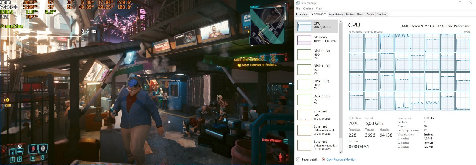Click the grenade gadget slot icon in game HUD

coord(43,148)
